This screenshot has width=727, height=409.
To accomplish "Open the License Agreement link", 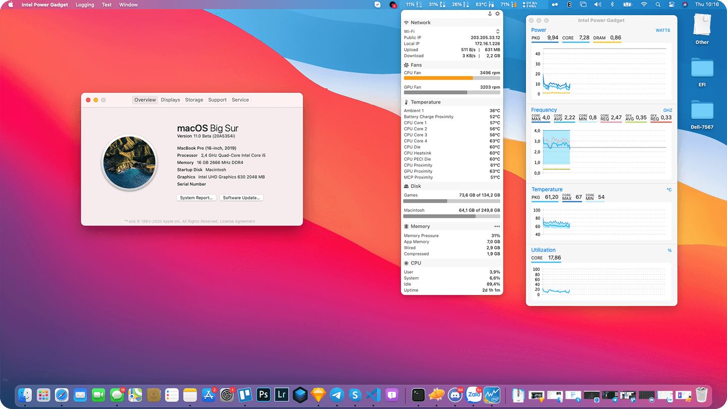I will (237, 221).
